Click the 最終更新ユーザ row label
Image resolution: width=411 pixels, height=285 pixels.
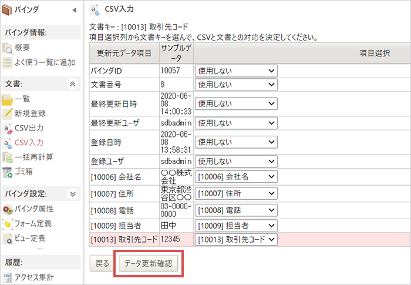coord(115,123)
